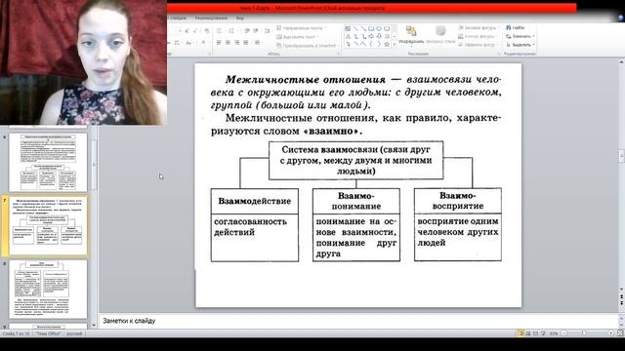Click the numbered list icon
The height and width of the screenshot is (351, 625).
231,30
